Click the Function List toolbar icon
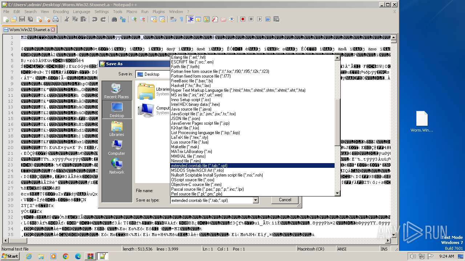 (215, 19)
